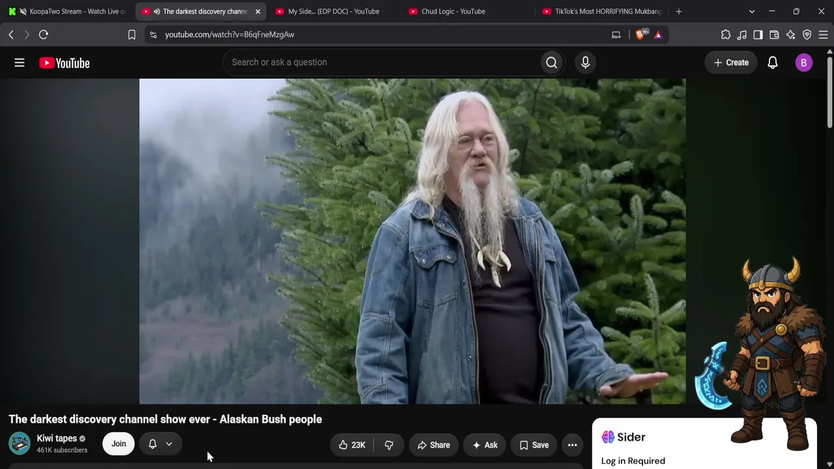Open the Kiwi tapes channel avatar
Viewport: 834px width, 469px height.
point(20,444)
